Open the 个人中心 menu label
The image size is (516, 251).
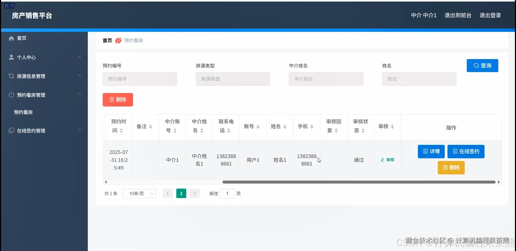click(x=26, y=57)
